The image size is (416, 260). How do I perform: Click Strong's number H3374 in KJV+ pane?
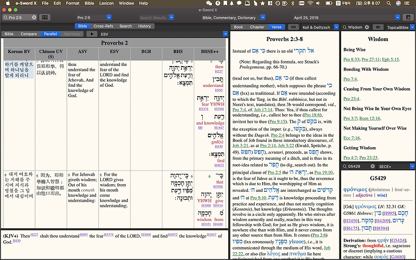click(109, 235)
